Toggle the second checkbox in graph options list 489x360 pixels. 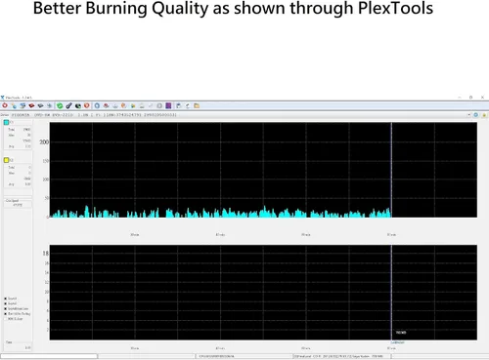6,303
